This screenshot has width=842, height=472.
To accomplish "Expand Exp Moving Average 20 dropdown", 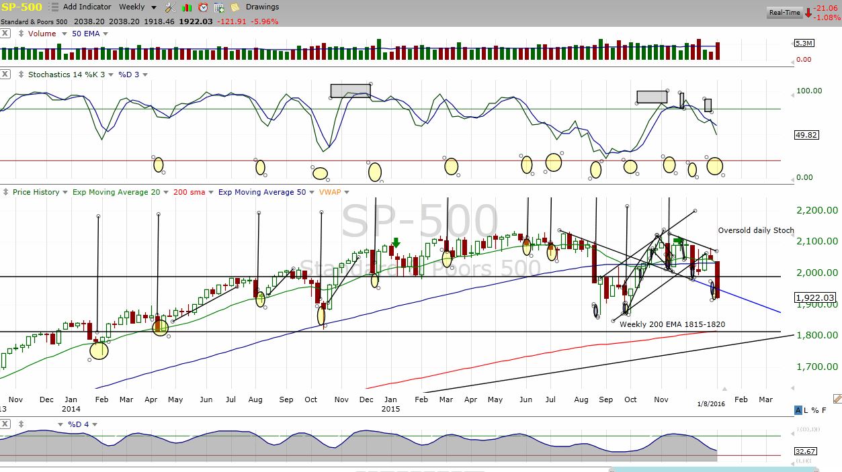I will point(165,192).
